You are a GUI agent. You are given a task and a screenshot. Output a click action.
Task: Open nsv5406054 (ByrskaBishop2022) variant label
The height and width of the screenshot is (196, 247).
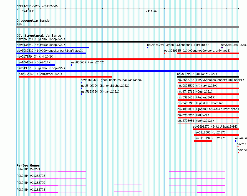105,86
